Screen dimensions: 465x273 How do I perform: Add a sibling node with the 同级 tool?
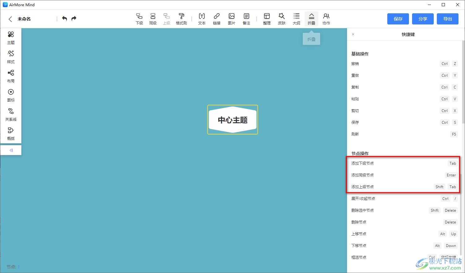point(153,19)
